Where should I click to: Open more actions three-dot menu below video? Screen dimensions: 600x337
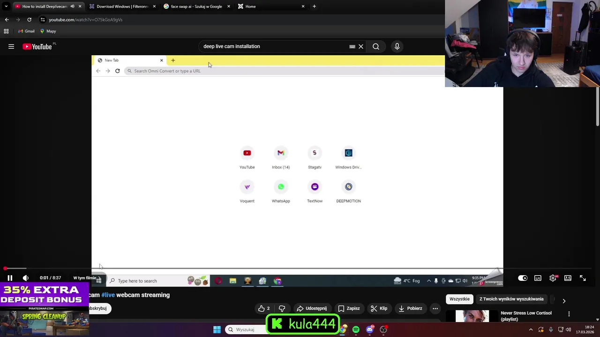435,308
